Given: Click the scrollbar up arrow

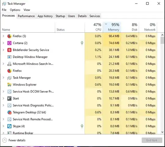Looking at the screenshot, I should click(x=162, y=35).
